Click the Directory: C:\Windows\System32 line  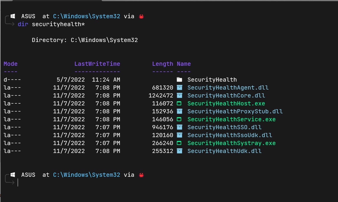tap(85, 40)
